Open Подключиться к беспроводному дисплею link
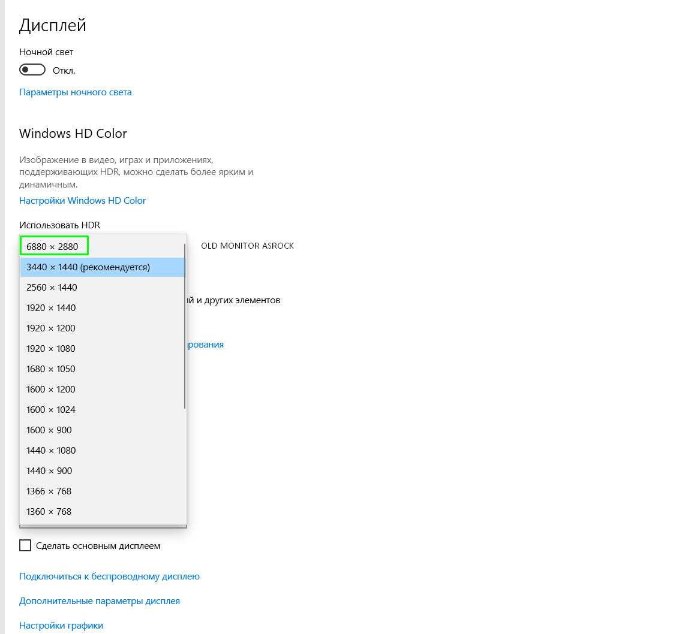This screenshot has height=634, width=685. pyautogui.click(x=109, y=576)
